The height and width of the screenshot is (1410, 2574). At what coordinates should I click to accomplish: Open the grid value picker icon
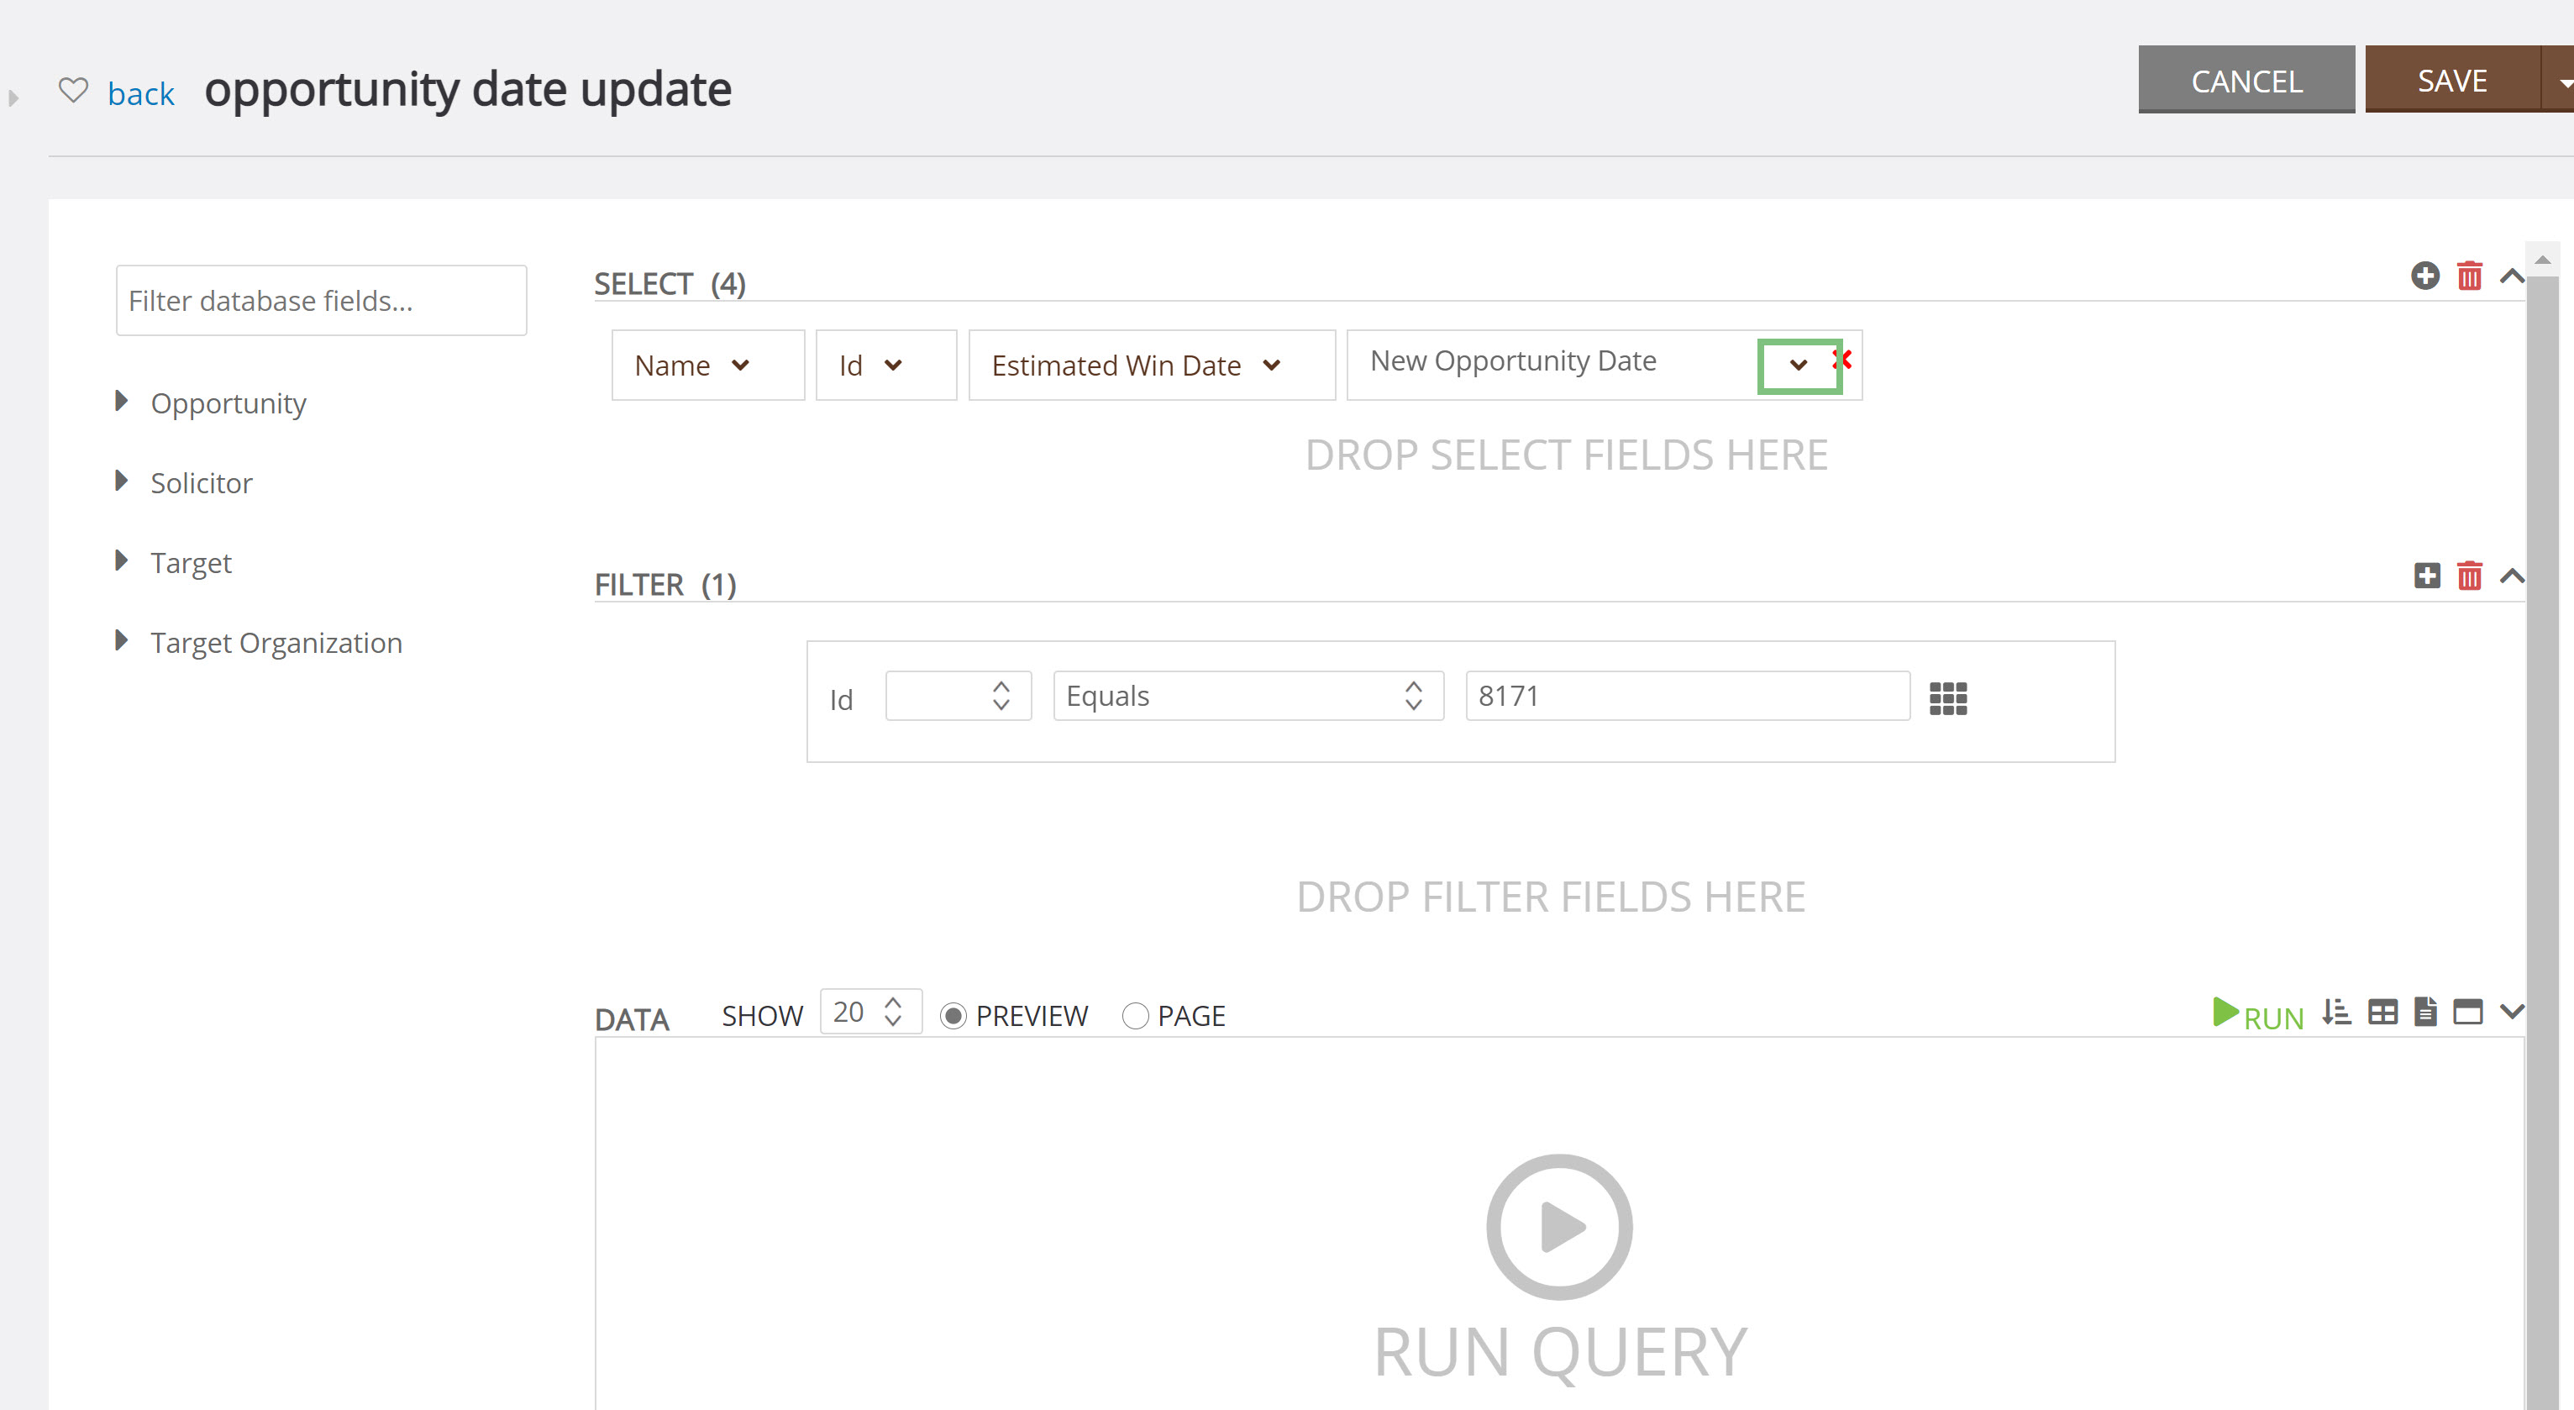point(1948,698)
